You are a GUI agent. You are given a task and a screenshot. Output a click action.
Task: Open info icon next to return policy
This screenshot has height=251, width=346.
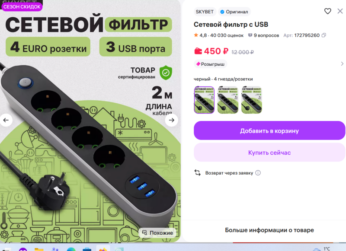point(258,173)
